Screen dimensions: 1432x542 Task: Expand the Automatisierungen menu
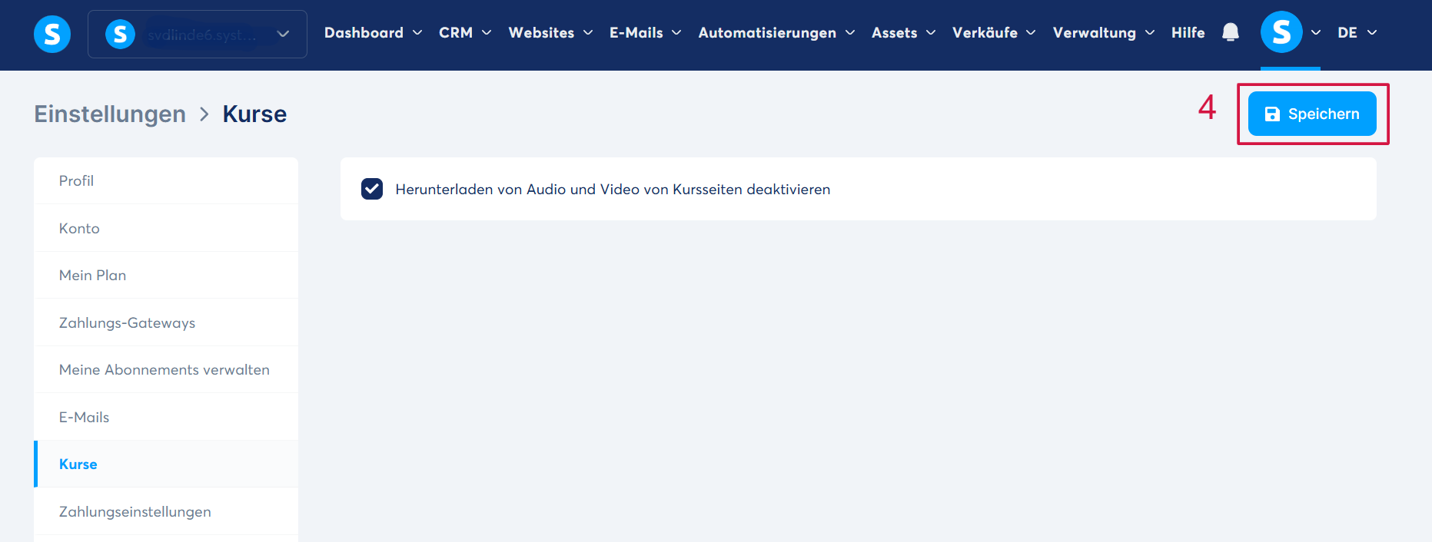776,32
